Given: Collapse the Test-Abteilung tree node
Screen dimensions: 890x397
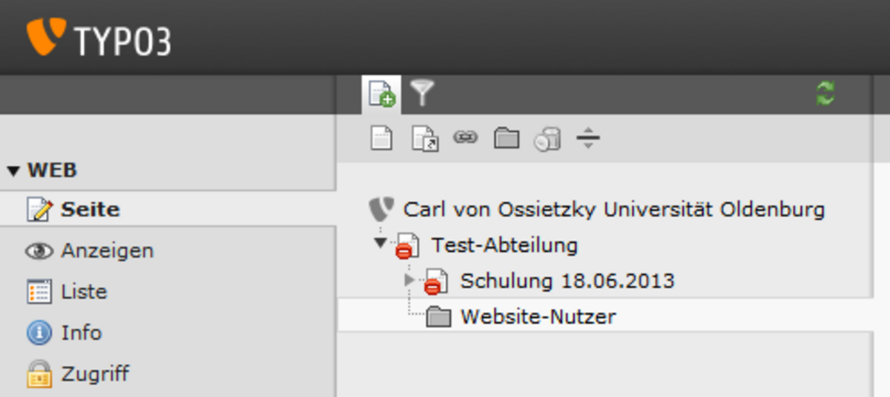Looking at the screenshot, I should [380, 241].
